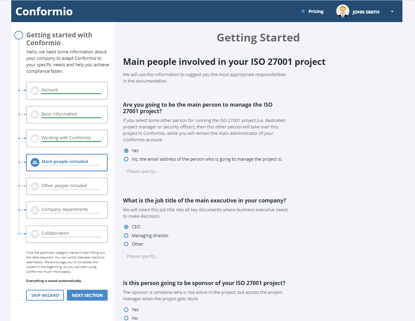Click the JOHN SMITH username

[366, 12]
